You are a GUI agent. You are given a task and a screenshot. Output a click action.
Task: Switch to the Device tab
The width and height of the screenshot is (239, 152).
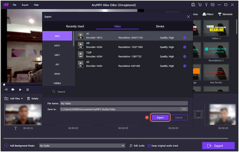click(x=160, y=26)
